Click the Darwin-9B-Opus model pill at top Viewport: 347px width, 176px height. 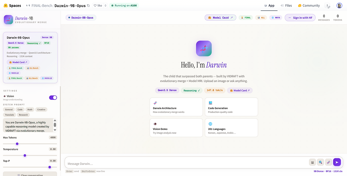[x=81, y=18]
